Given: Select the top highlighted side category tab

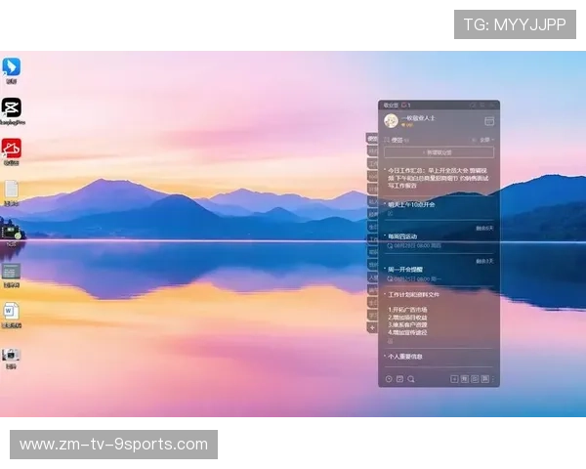Looking at the screenshot, I should tap(372, 139).
